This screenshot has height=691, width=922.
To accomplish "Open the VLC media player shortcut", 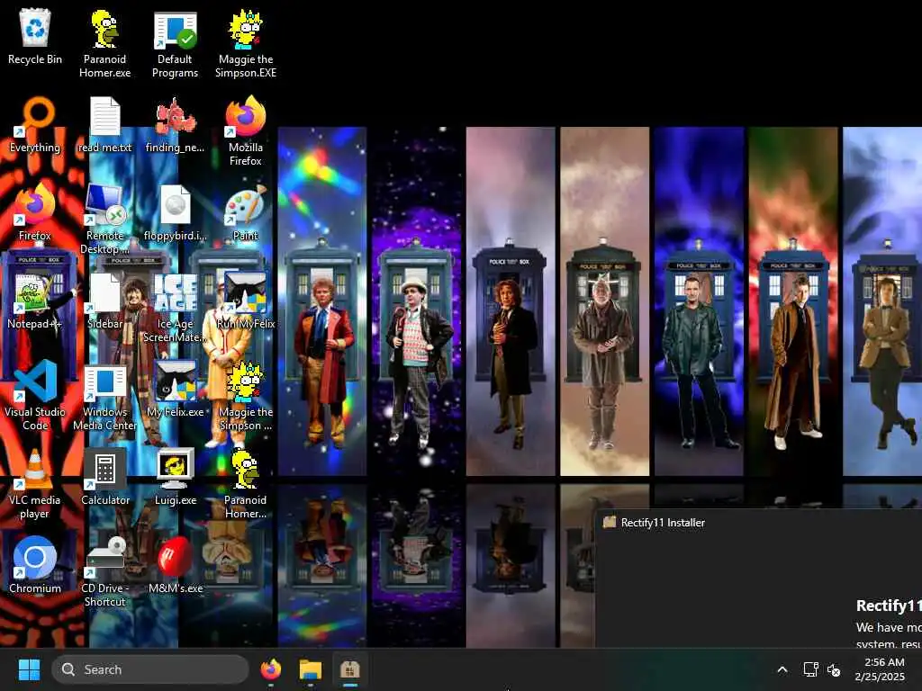I will point(35,483).
